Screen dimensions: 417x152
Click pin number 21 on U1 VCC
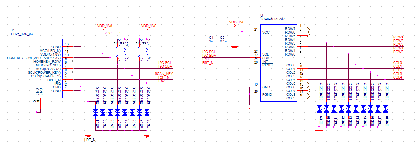click(256, 30)
